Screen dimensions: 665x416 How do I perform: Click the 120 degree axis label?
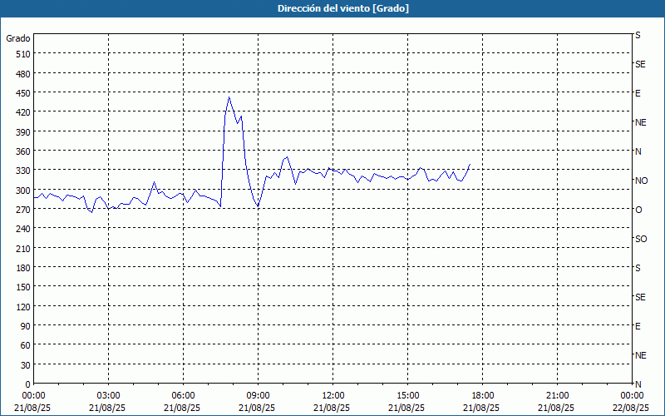23,306
